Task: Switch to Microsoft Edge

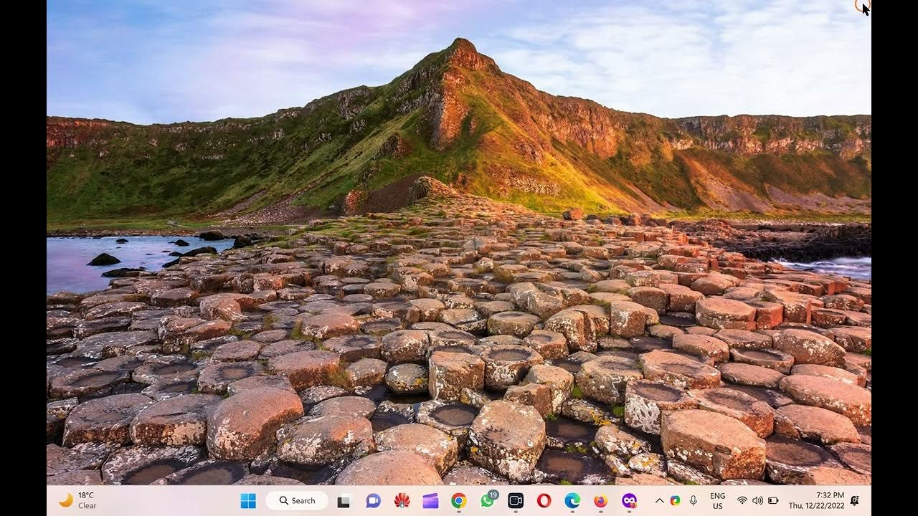Action: 572,501
